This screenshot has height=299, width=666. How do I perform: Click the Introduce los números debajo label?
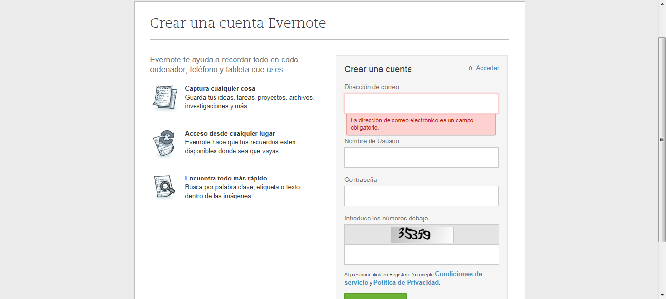pyautogui.click(x=386, y=219)
